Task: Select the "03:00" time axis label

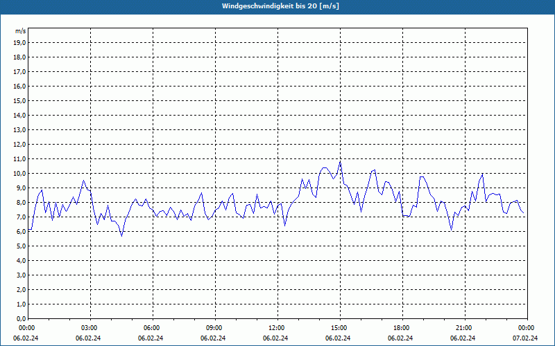Action: pos(90,328)
